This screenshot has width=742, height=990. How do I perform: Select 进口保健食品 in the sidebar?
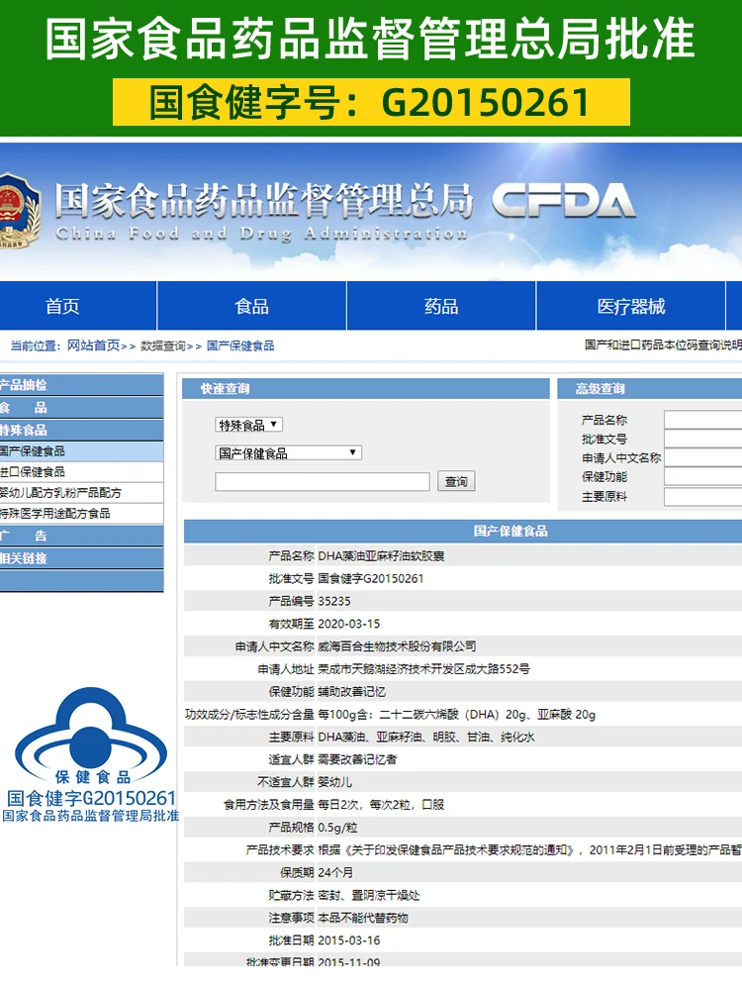tap(81, 472)
